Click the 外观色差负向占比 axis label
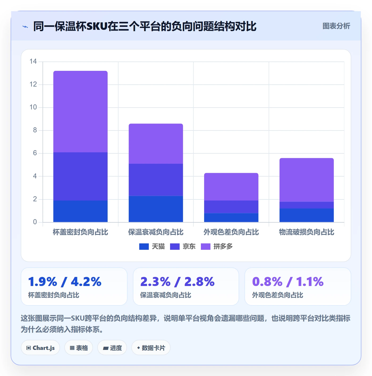 (x=231, y=232)
